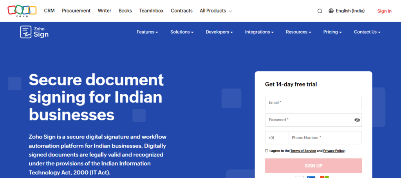Screen dimensions: 401x178
Task: Check the Terms of Service agreement box
Action: coord(267,151)
